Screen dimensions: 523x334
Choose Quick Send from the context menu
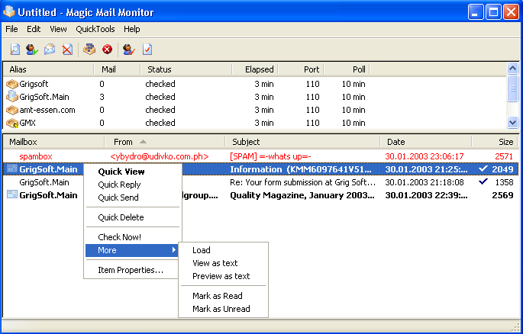pyautogui.click(x=132, y=198)
